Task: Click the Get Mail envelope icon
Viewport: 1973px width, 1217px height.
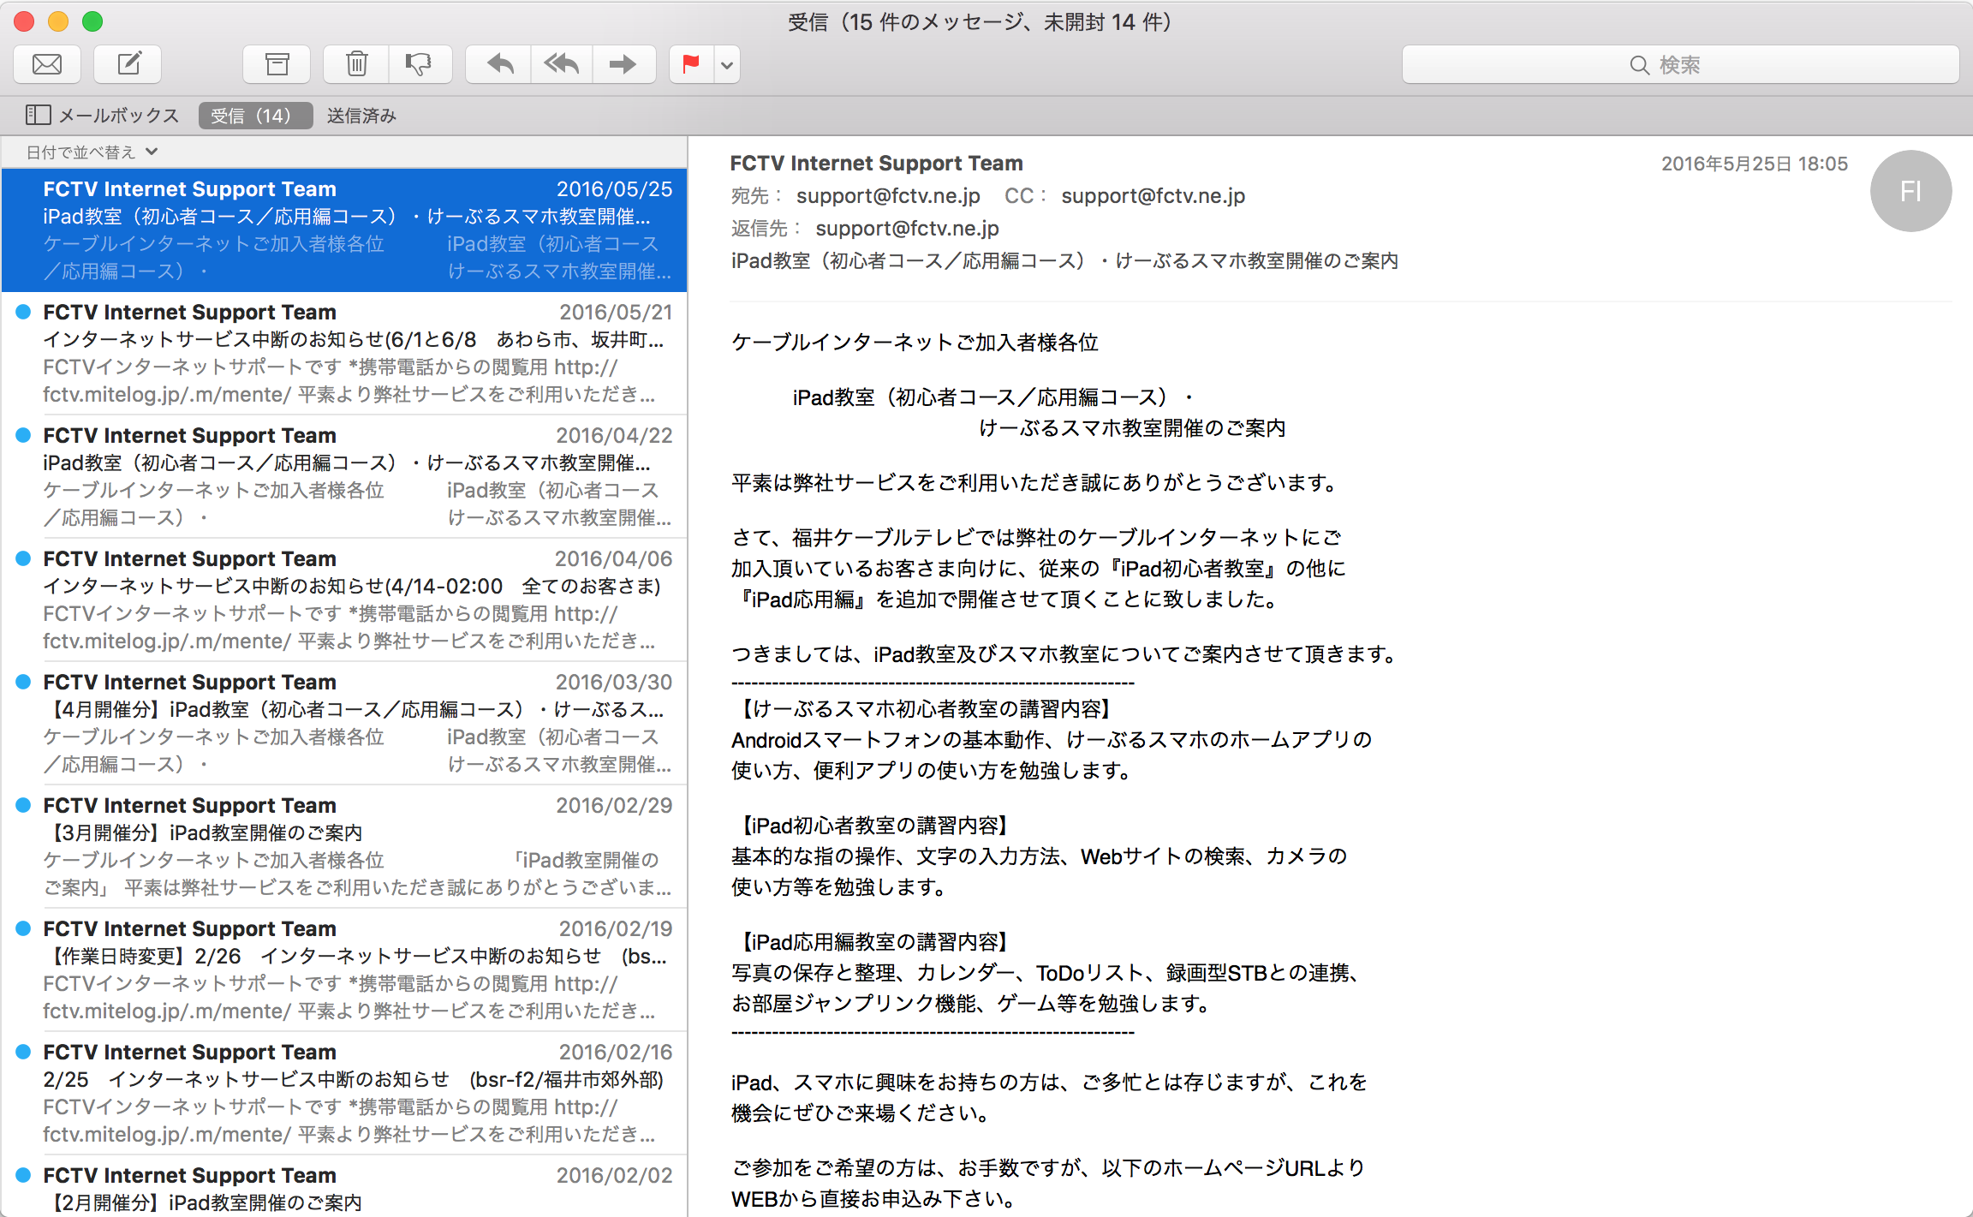Action: (x=47, y=64)
